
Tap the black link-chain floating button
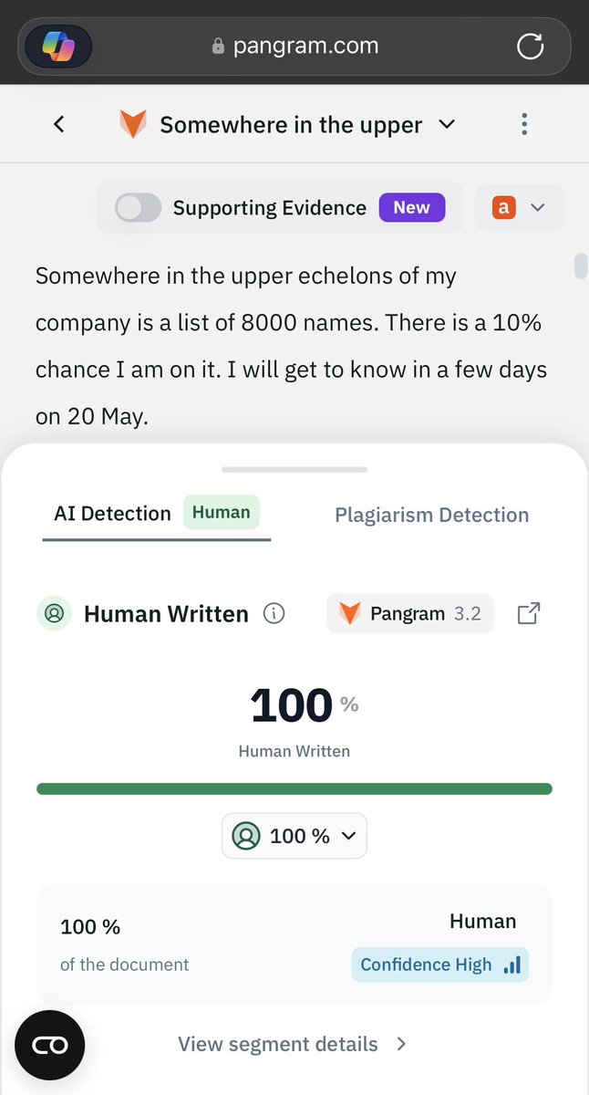[x=49, y=1046]
